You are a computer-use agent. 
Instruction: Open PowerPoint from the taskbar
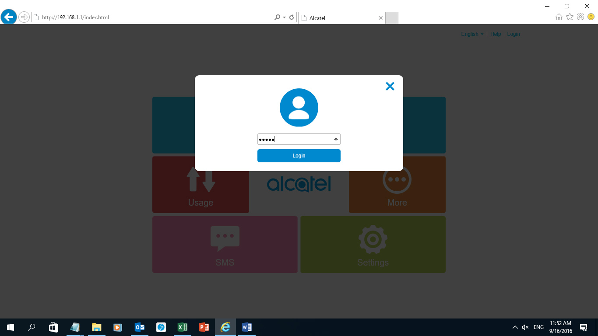tap(204, 327)
